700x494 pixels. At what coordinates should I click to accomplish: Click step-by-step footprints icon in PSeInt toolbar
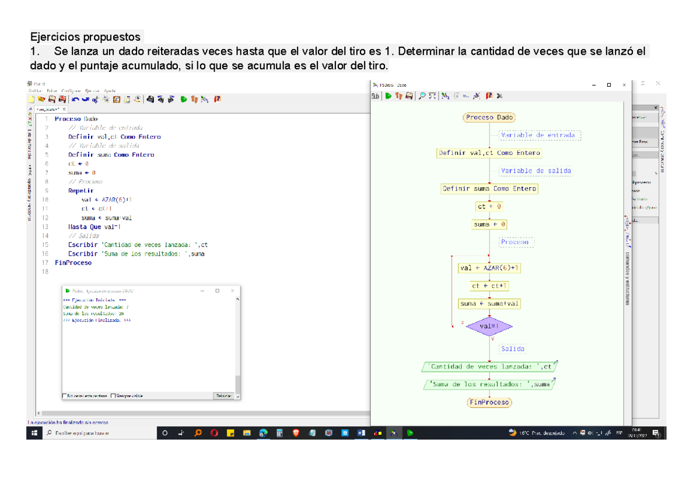(x=194, y=100)
